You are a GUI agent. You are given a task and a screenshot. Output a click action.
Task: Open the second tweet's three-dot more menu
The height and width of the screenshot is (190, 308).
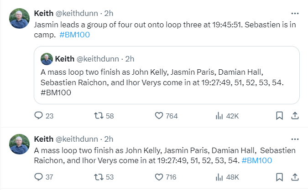pos(295,139)
